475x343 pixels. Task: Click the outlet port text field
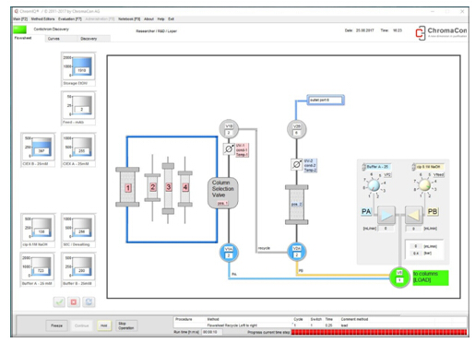tap(326, 101)
